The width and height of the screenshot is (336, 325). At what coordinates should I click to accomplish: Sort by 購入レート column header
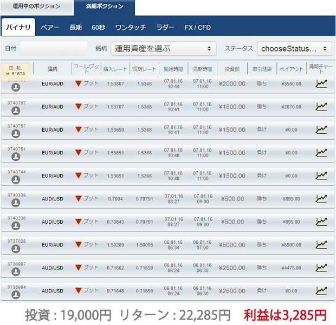[115, 69]
